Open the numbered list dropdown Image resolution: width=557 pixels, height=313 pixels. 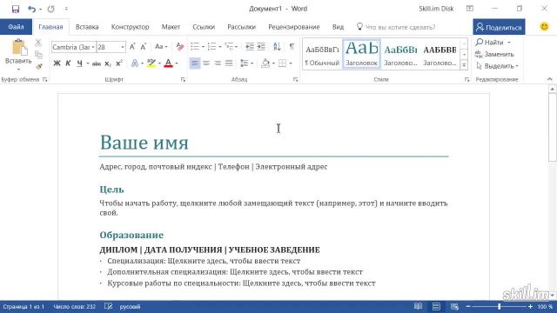pos(220,47)
